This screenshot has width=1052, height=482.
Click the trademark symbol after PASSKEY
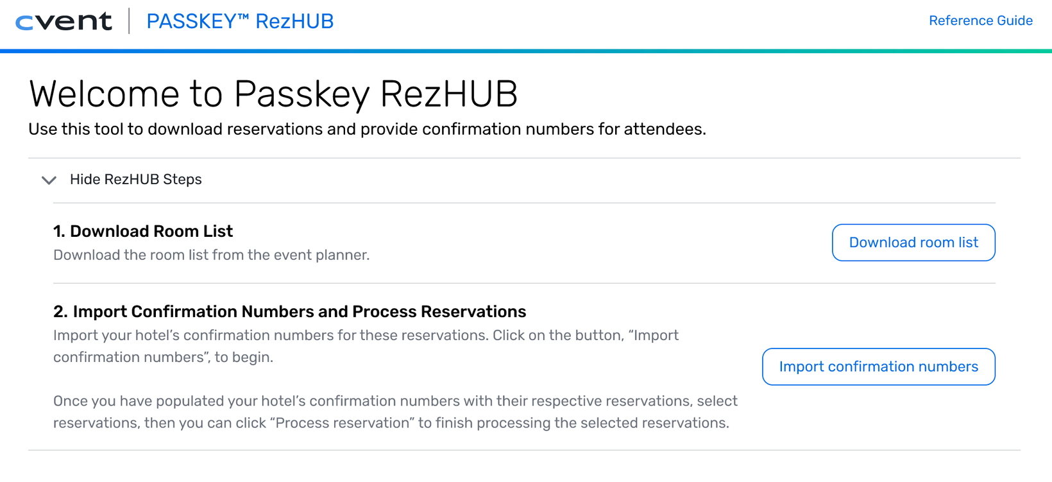point(243,18)
